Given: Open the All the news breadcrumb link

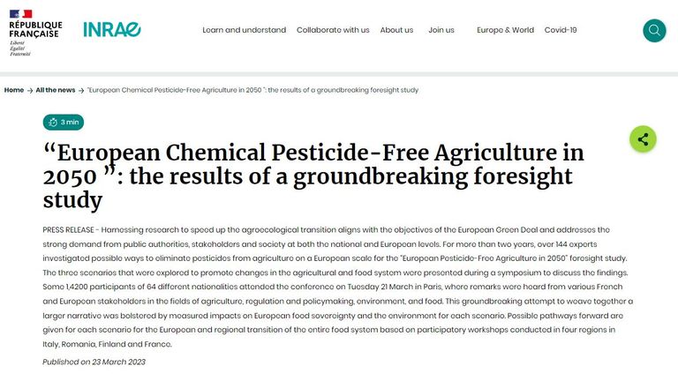Looking at the screenshot, I should (55, 90).
